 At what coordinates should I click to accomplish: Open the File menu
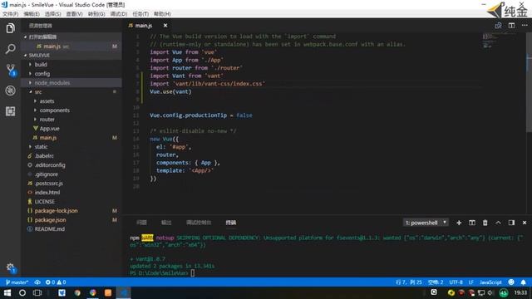pos(11,14)
